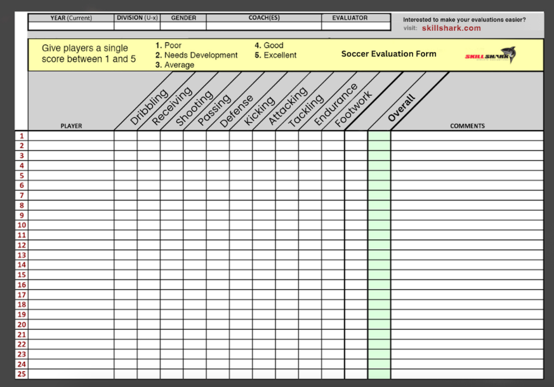This screenshot has height=387, width=554.
Task: Click the player name cell in row 5
Action: [x=71, y=176]
